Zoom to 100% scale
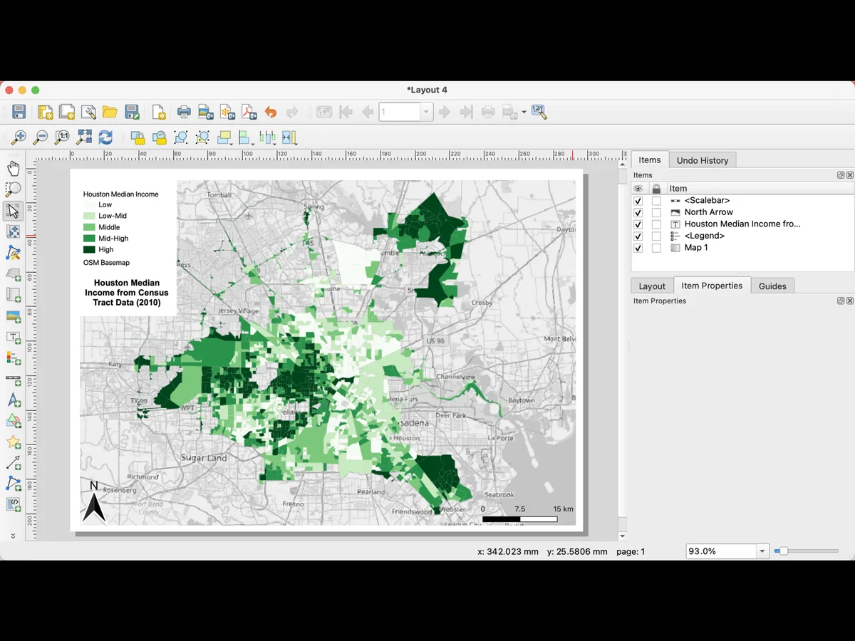The height and width of the screenshot is (641, 855). click(x=62, y=137)
